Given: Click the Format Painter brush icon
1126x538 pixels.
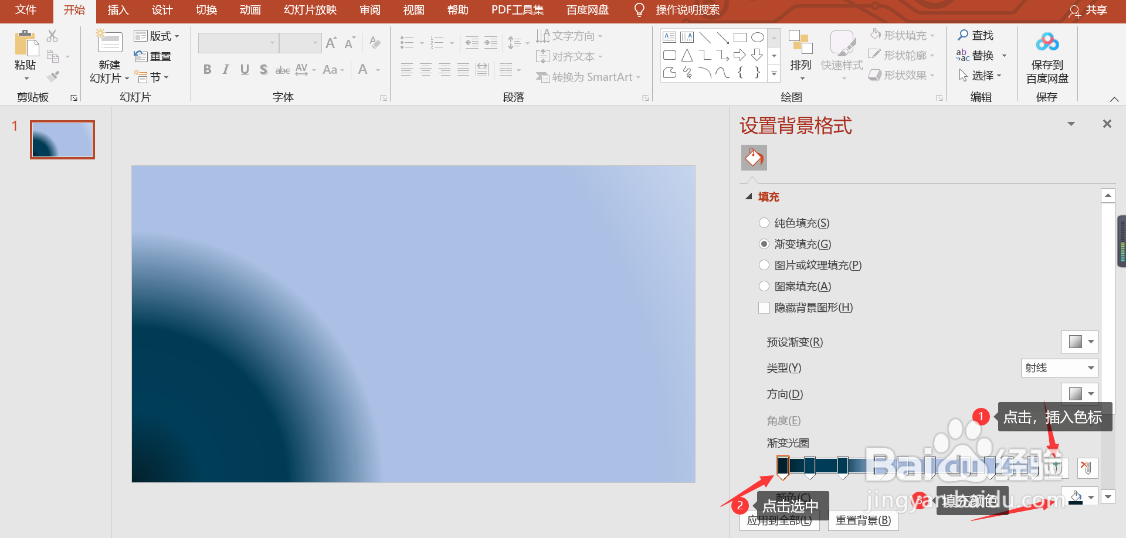Looking at the screenshot, I should coord(53,76).
